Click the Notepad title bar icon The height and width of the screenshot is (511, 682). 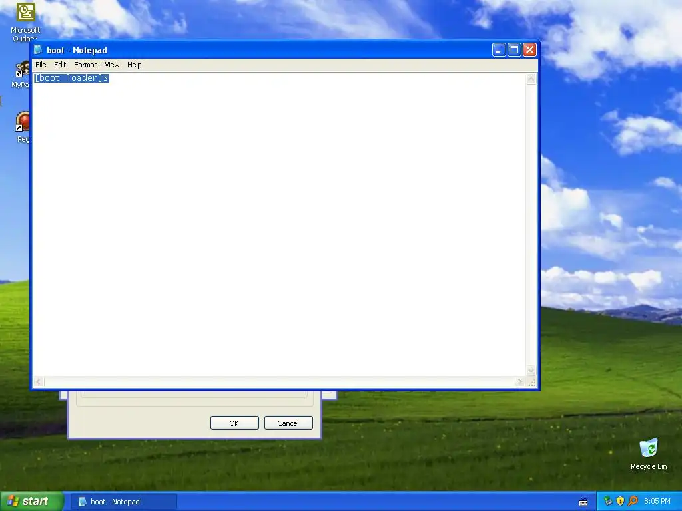click(x=38, y=50)
